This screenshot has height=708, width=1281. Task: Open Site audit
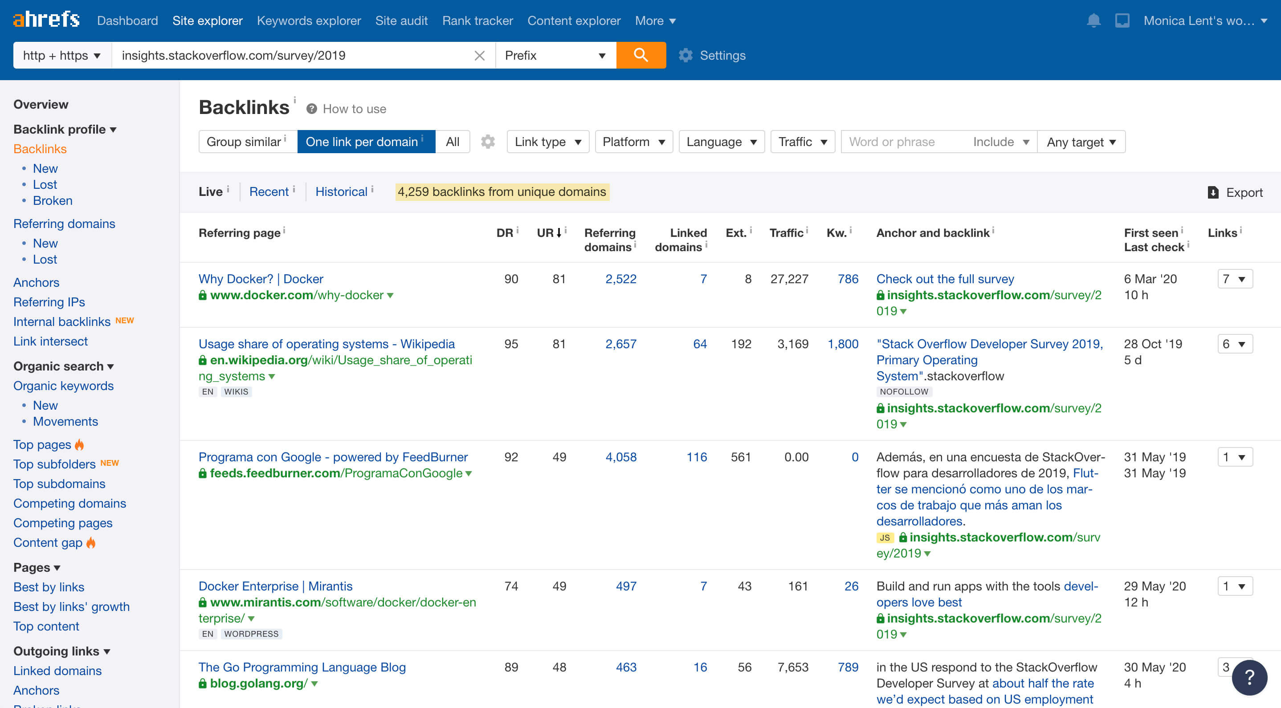point(401,20)
